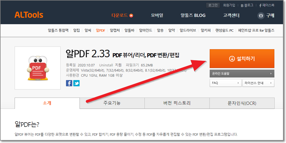
Task: Go to 알약 product page
Action: coord(172,30)
